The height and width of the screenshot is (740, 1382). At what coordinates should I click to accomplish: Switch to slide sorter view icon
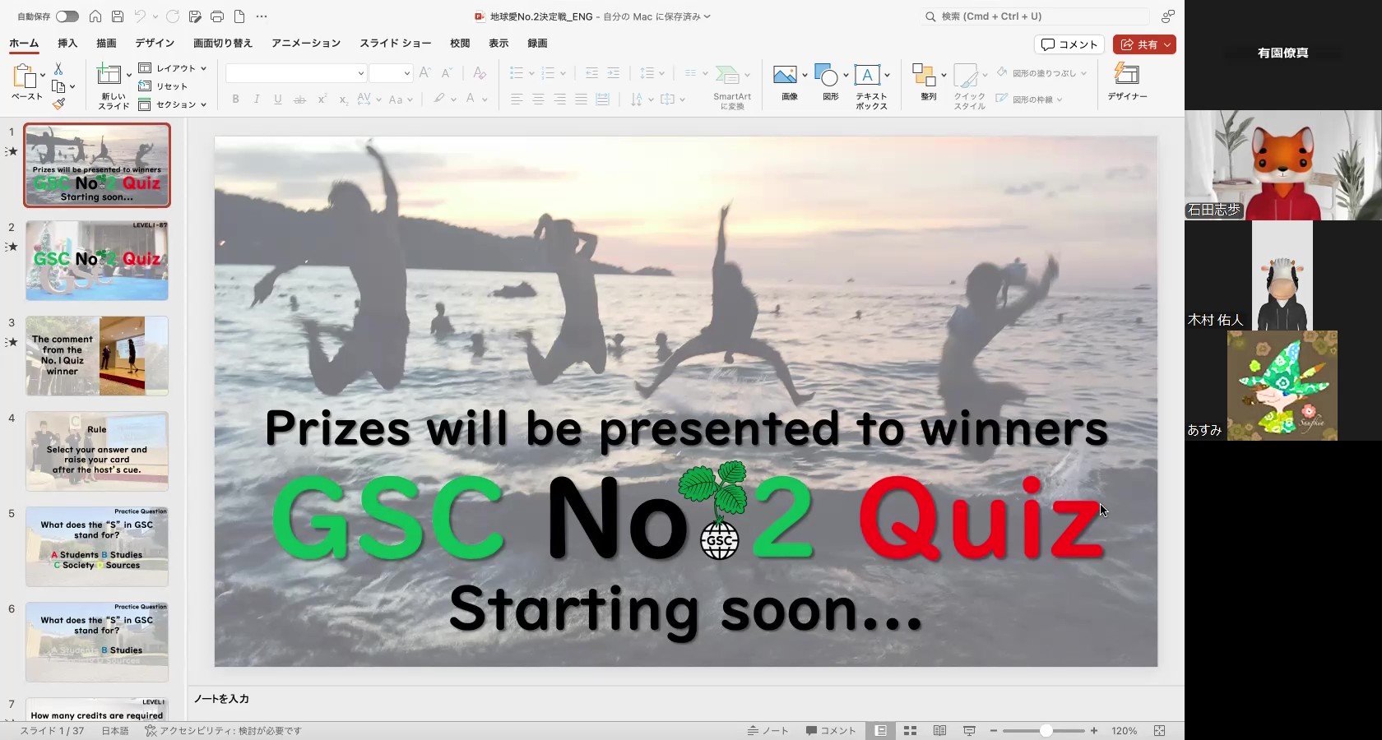(910, 730)
